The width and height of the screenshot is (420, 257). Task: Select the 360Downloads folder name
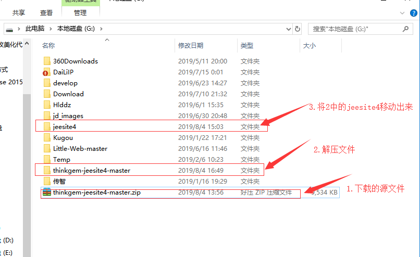point(76,61)
